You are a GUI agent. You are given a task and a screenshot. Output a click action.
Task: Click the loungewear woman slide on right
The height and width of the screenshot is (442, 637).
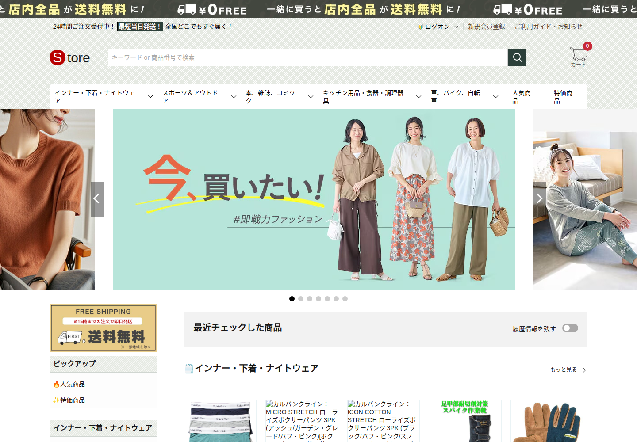click(x=585, y=199)
